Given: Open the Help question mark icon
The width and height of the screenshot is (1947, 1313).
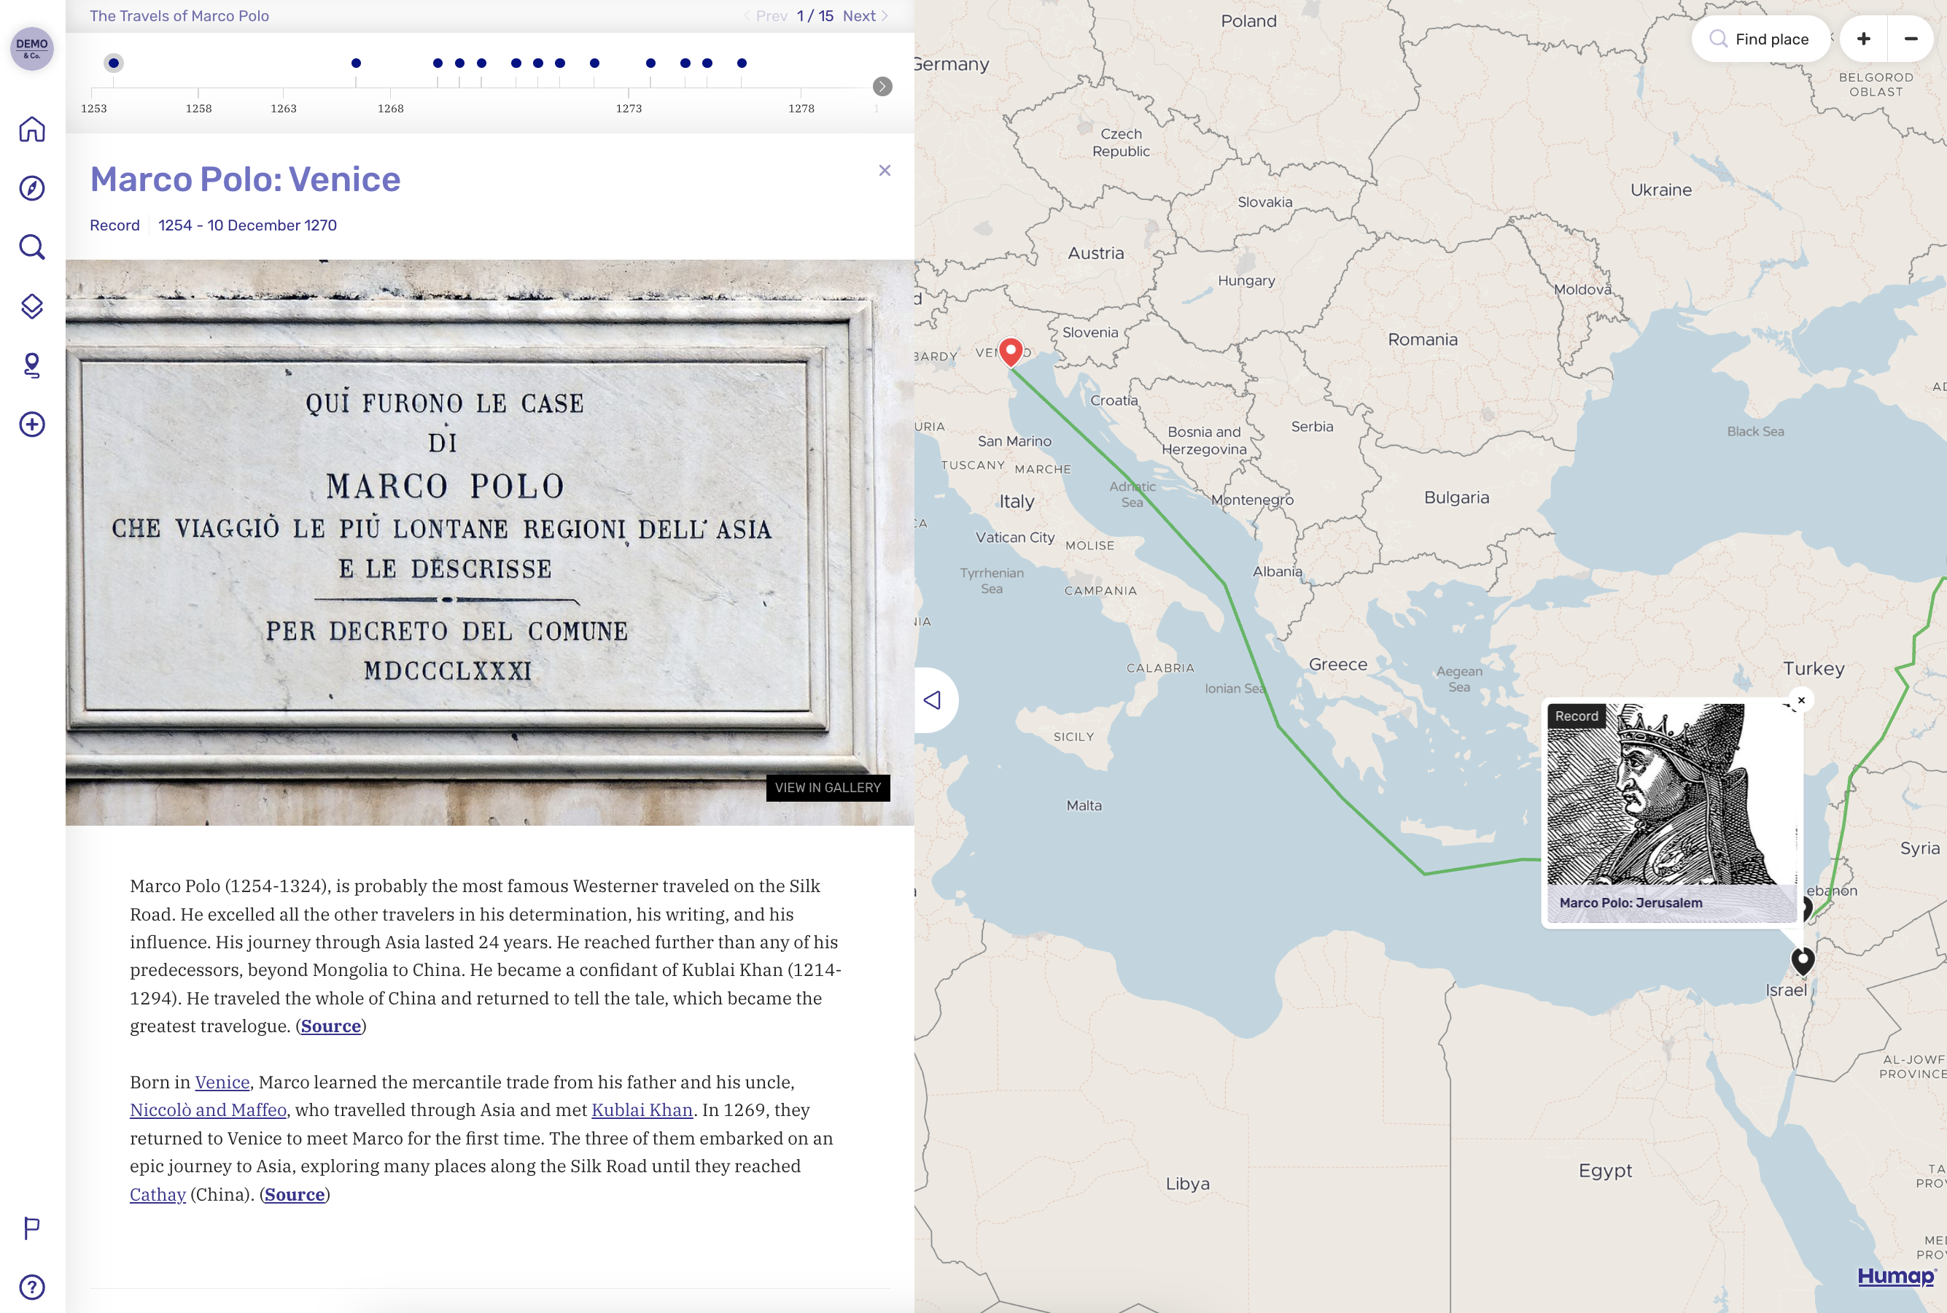Looking at the screenshot, I should [x=31, y=1286].
